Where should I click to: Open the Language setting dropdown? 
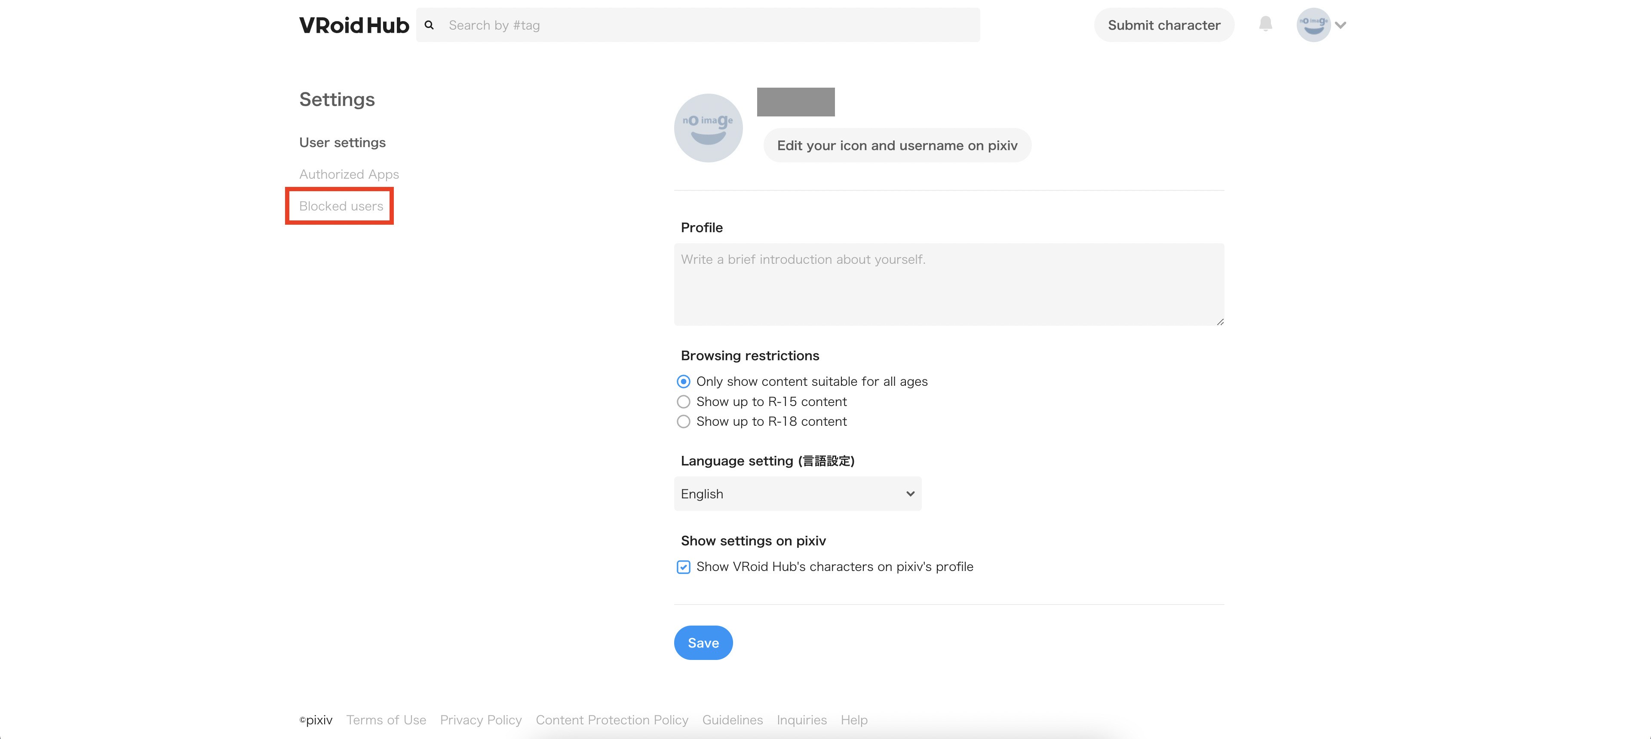tap(797, 494)
